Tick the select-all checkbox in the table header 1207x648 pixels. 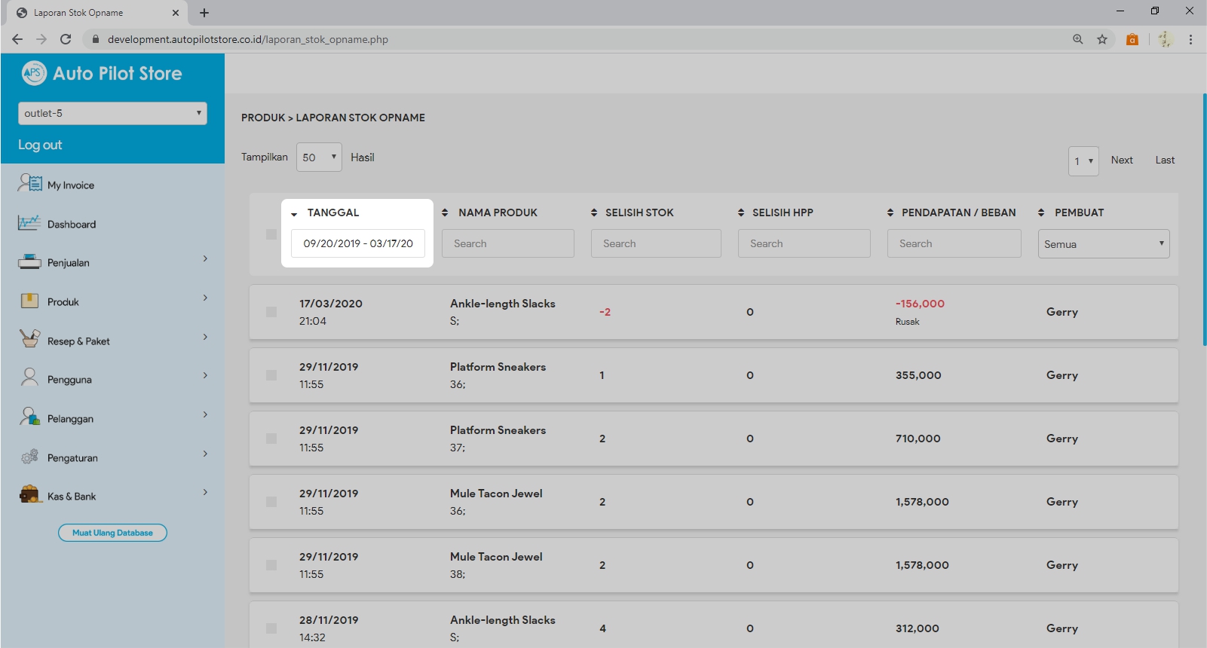pyautogui.click(x=271, y=234)
